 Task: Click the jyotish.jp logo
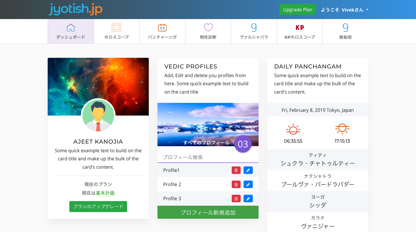(x=76, y=9)
